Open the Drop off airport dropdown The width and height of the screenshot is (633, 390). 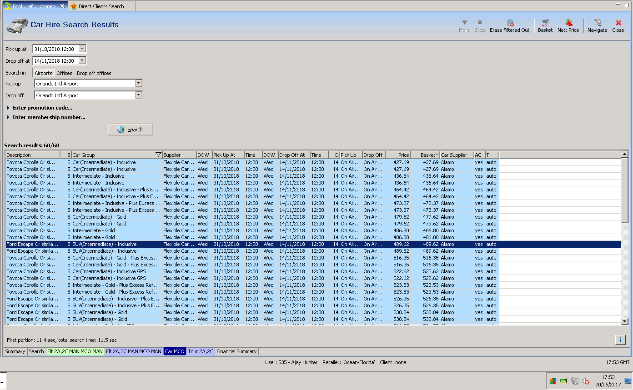point(139,95)
